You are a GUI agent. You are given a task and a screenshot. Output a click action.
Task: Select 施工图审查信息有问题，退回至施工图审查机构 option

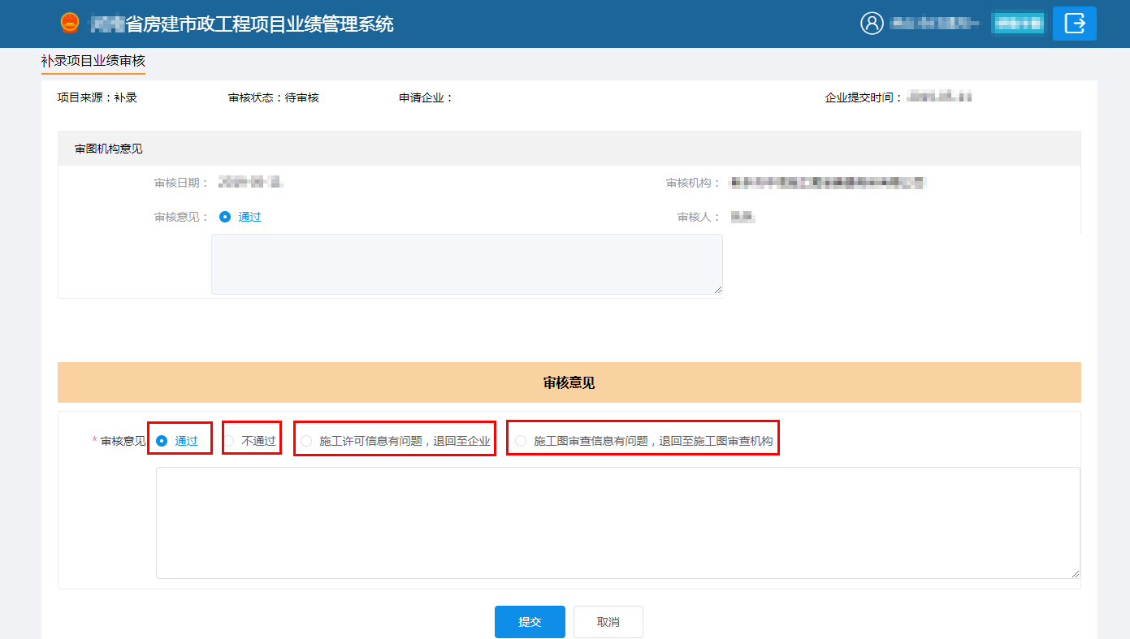coord(521,441)
